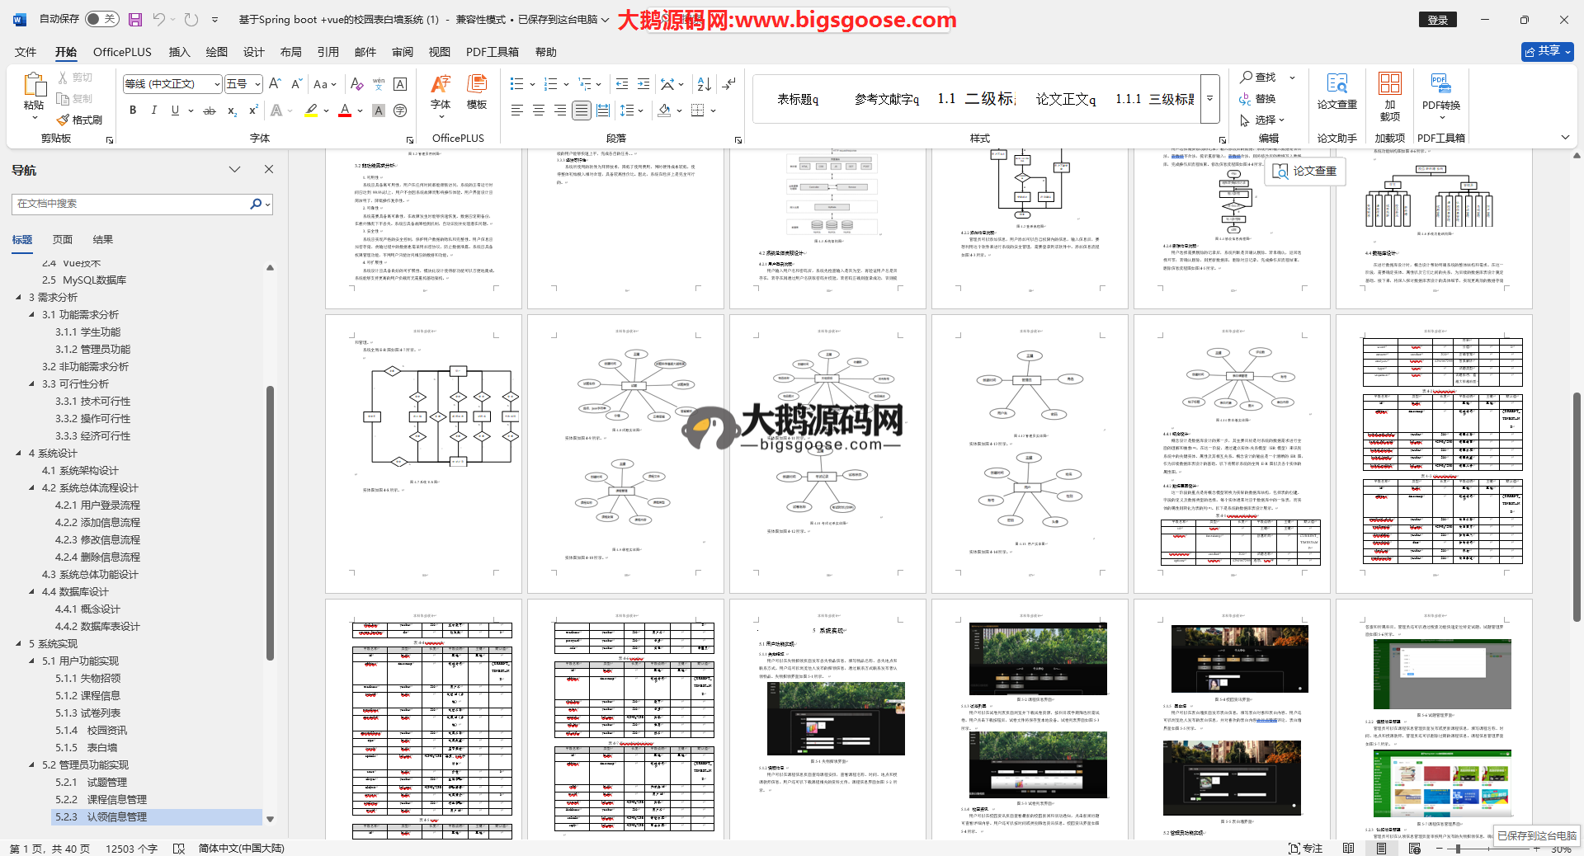1584x856 pixels.
Task: Apply strikethrough formatting from ribbon
Action: click(x=210, y=111)
